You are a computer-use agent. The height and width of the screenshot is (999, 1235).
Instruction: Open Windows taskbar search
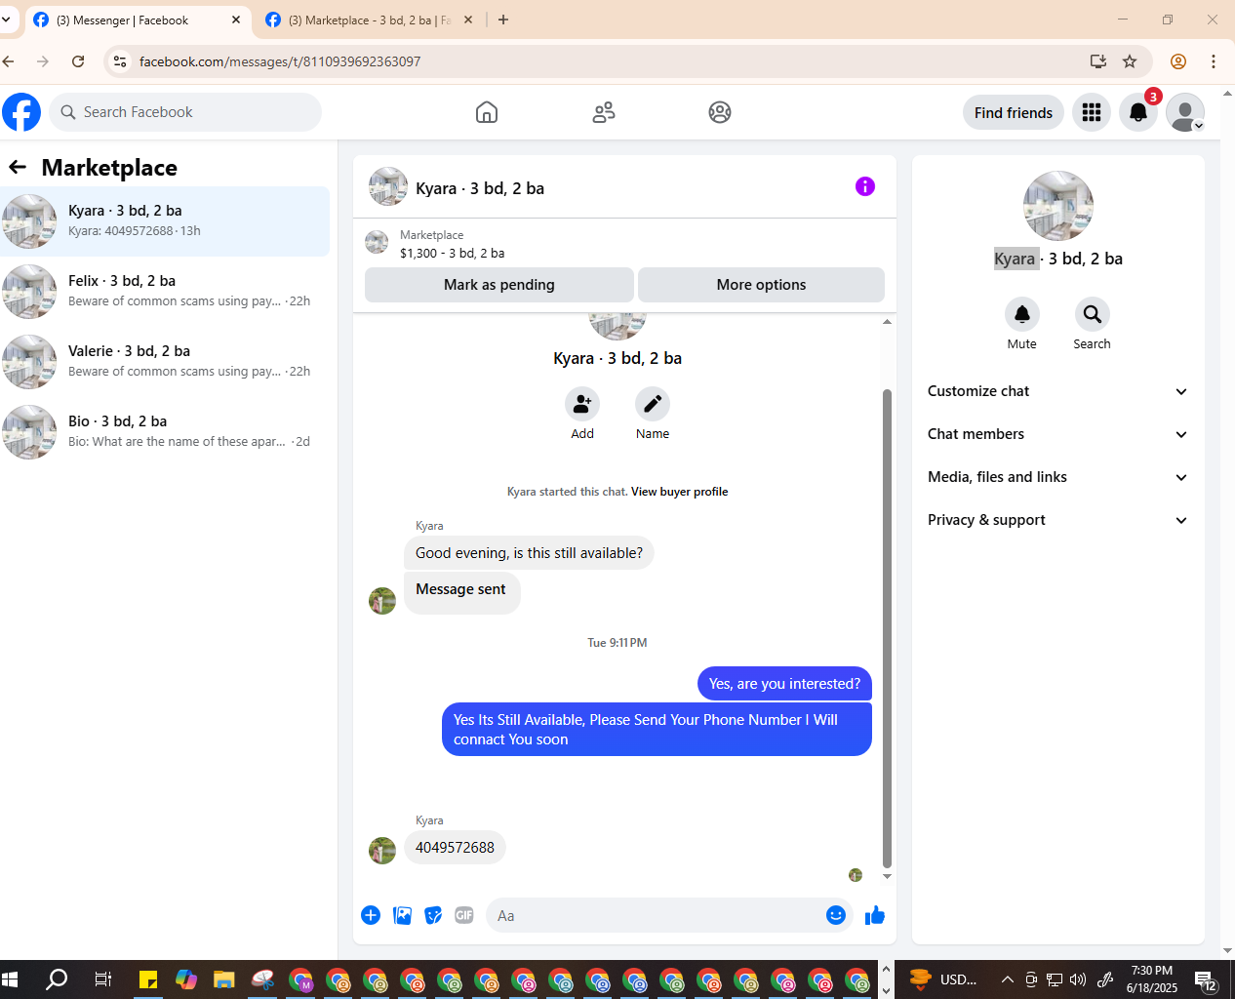click(x=57, y=979)
